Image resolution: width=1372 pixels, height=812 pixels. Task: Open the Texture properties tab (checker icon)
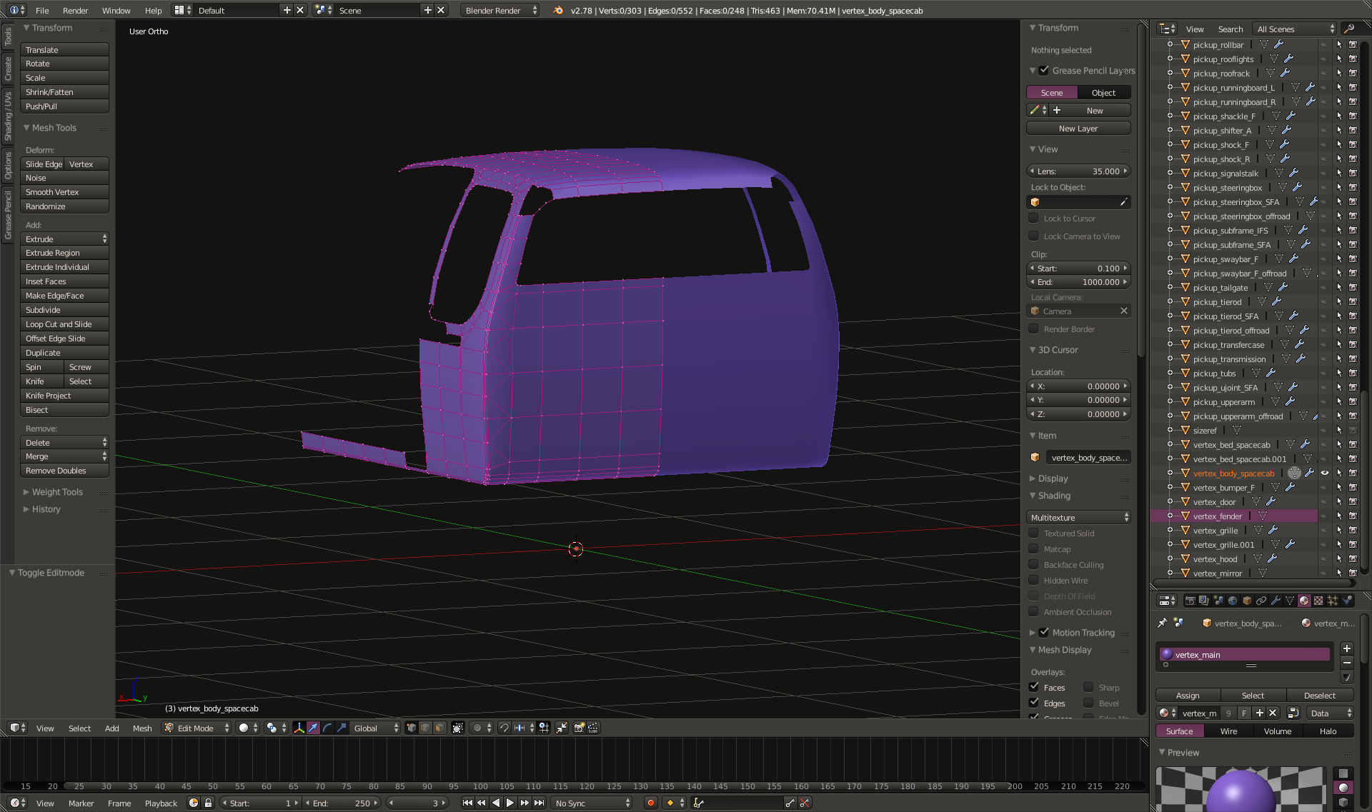1318,601
